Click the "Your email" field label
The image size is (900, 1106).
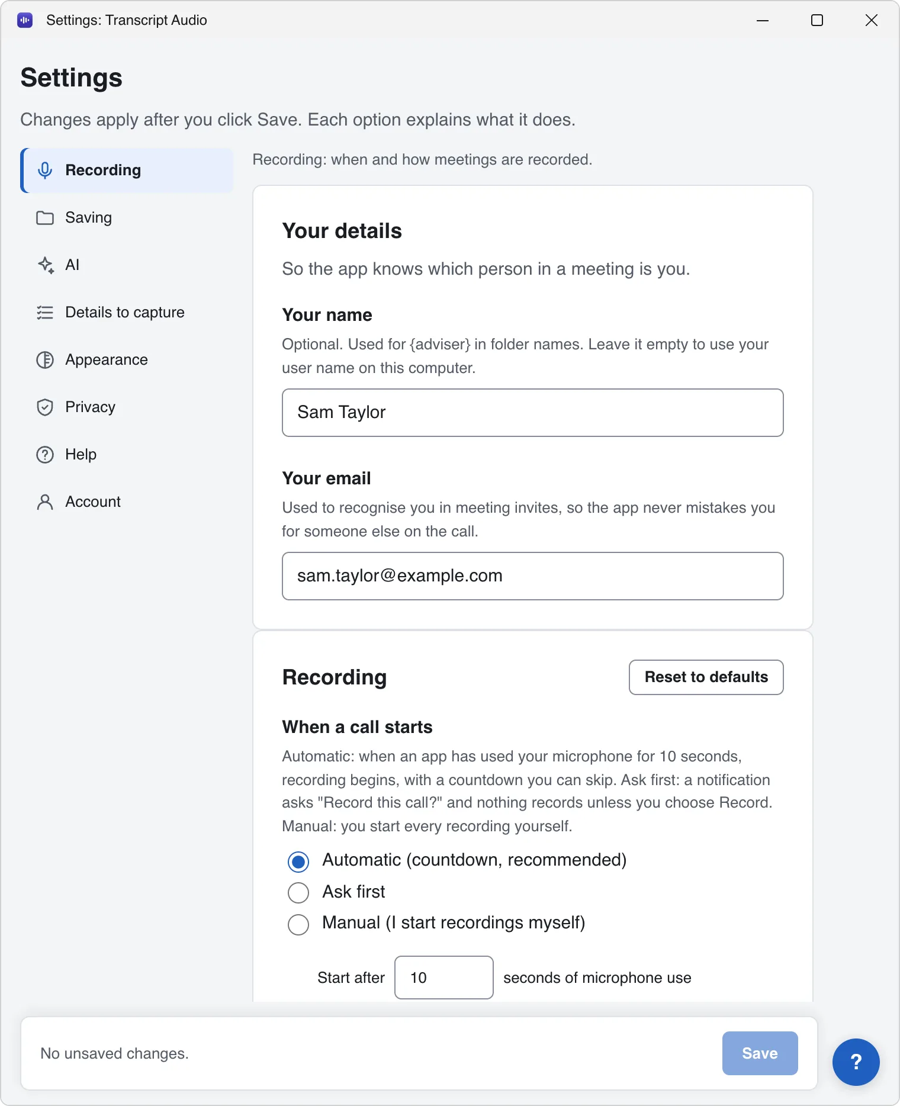pos(327,478)
